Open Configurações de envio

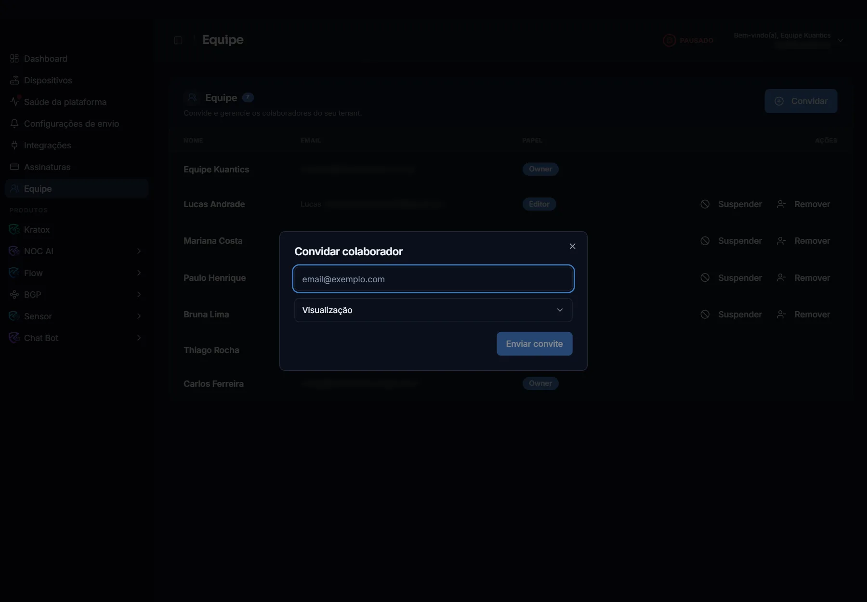point(77,124)
